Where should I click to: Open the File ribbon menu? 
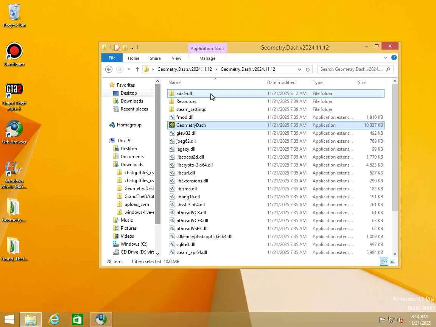point(112,58)
